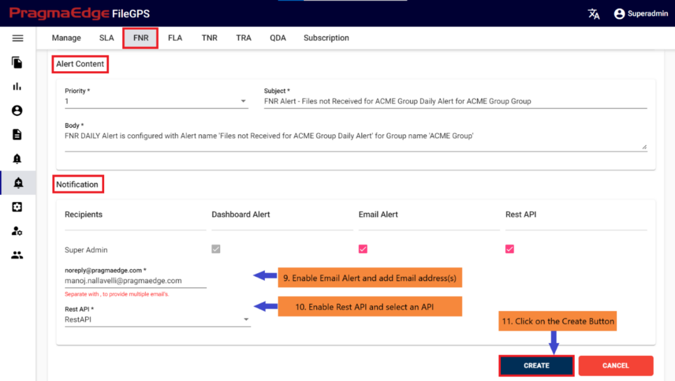The image size is (675, 381).
Task: Switch to the QDA tab
Action: (278, 38)
